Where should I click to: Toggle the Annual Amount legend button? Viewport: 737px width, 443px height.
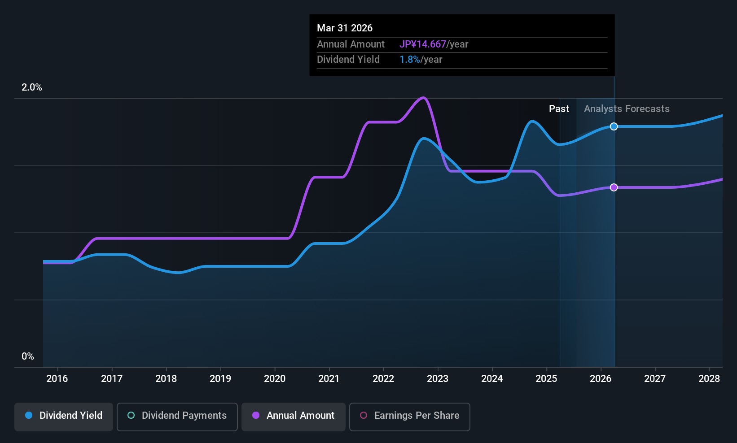click(294, 417)
